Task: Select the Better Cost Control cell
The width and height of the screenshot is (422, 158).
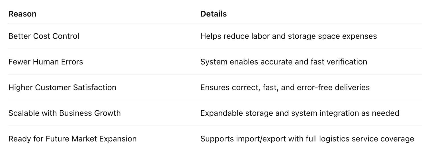Action: [x=44, y=36]
